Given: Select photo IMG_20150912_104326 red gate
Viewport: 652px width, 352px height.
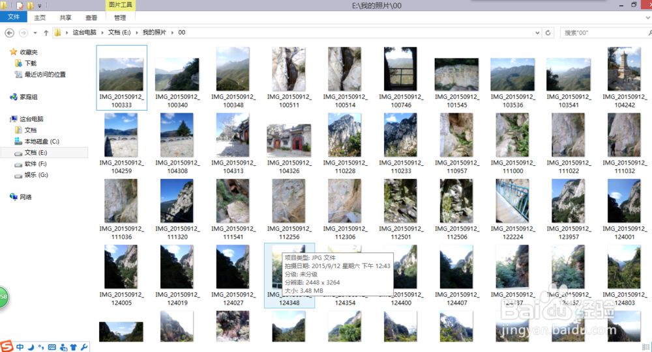Looking at the screenshot, I should (289, 144).
